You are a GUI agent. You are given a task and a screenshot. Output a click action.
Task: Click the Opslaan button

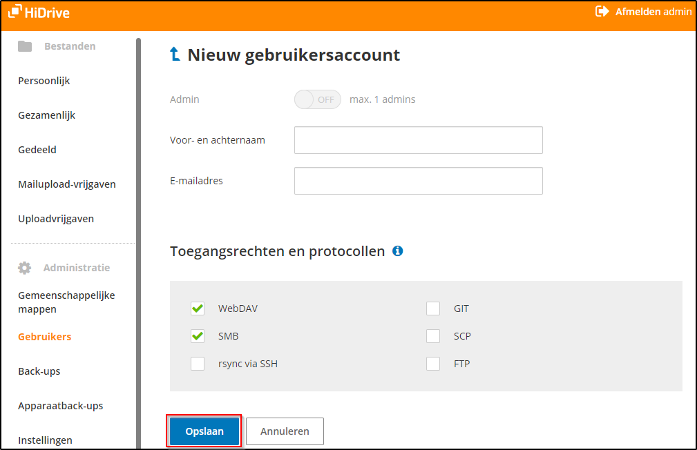point(204,431)
